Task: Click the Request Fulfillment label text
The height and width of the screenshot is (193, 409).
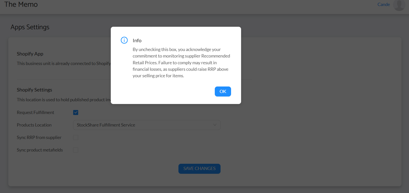Action: [35, 112]
